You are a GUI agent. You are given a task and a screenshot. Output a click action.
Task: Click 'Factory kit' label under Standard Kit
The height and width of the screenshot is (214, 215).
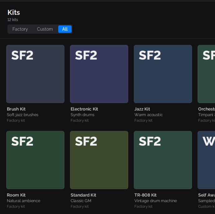(80, 207)
